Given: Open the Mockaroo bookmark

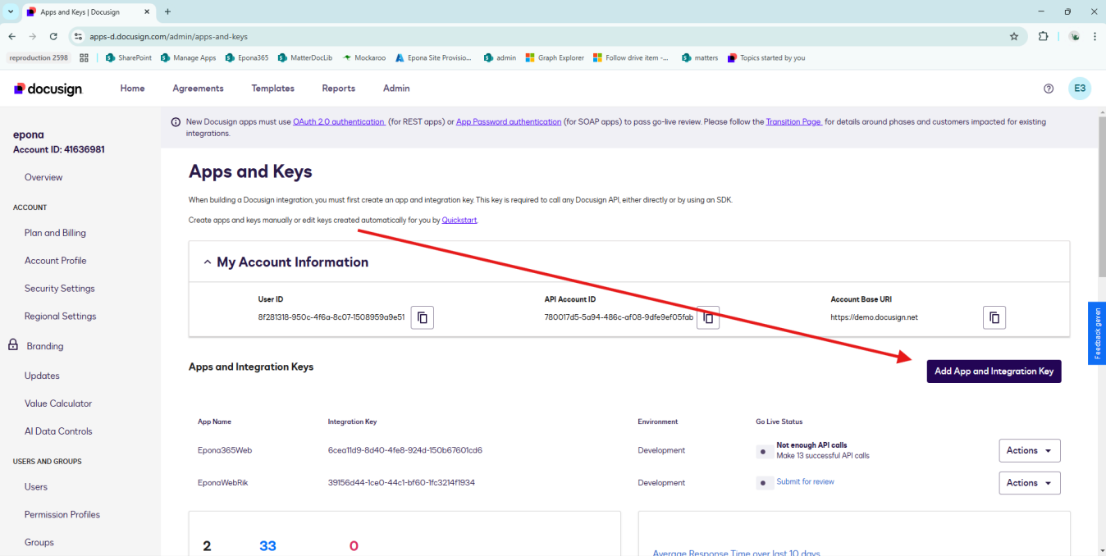Looking at the screenshot, I should [363, 58].
